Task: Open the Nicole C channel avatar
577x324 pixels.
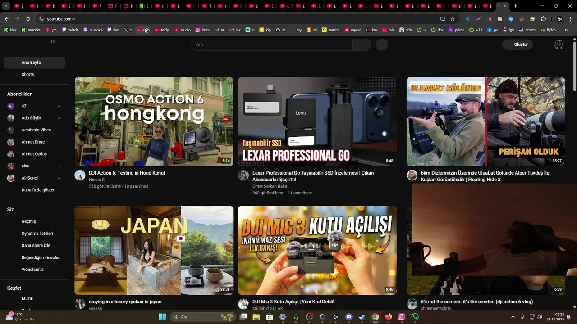Action: pos(80,175)
